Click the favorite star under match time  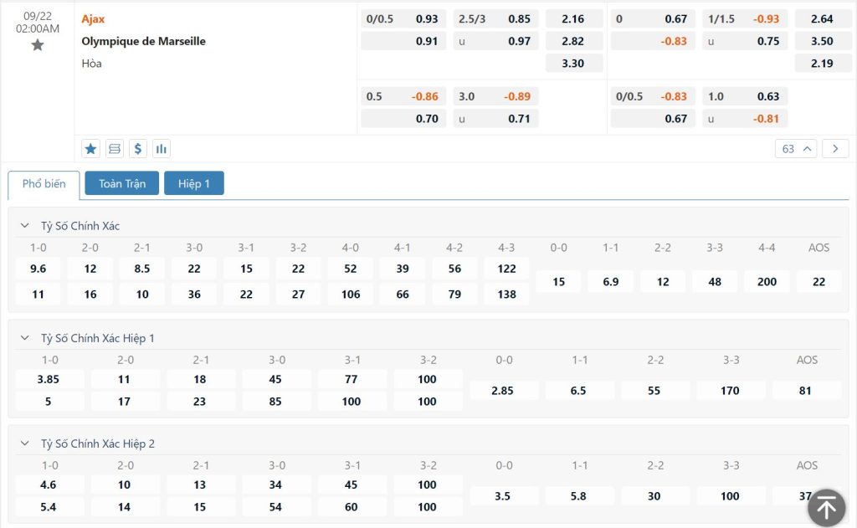click(x=38, y=45)
